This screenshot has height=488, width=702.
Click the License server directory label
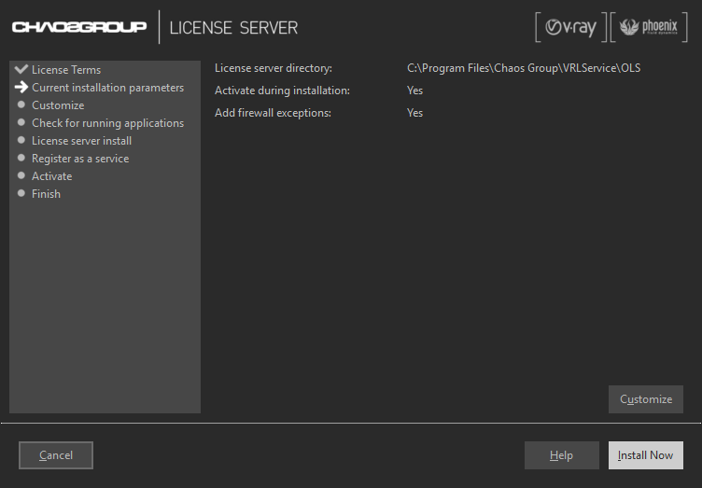coord(274,68)
